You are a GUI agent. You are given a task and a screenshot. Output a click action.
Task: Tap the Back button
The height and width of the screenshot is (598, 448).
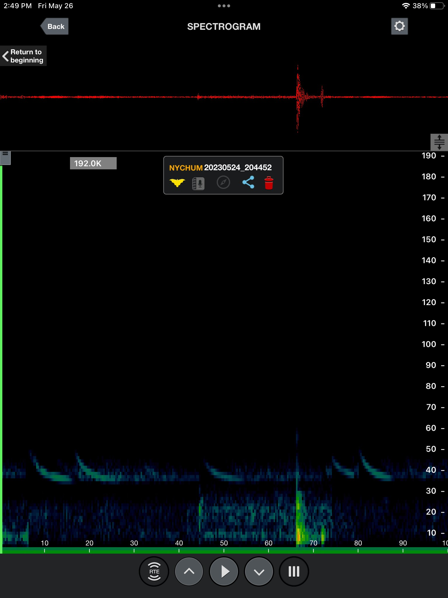55,26
